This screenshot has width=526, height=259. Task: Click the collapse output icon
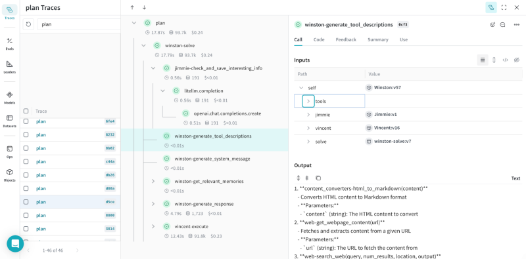click(x=306, y=178)
